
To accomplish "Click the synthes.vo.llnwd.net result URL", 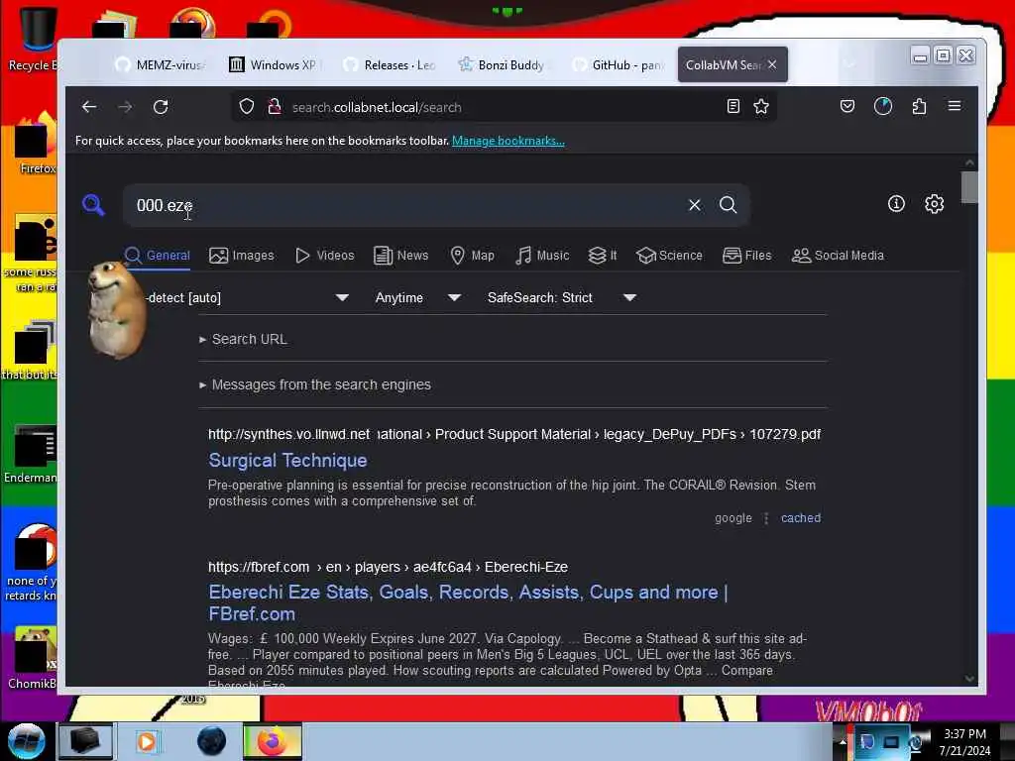I will point(288,434).
